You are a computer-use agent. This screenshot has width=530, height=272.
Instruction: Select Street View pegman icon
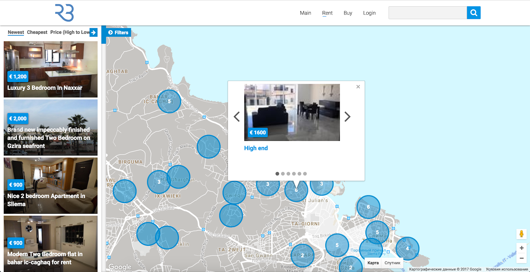(521, 234)
